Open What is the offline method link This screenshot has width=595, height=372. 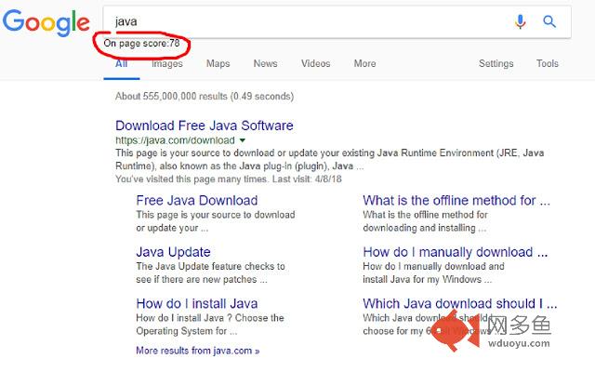(x=456, y=200)
